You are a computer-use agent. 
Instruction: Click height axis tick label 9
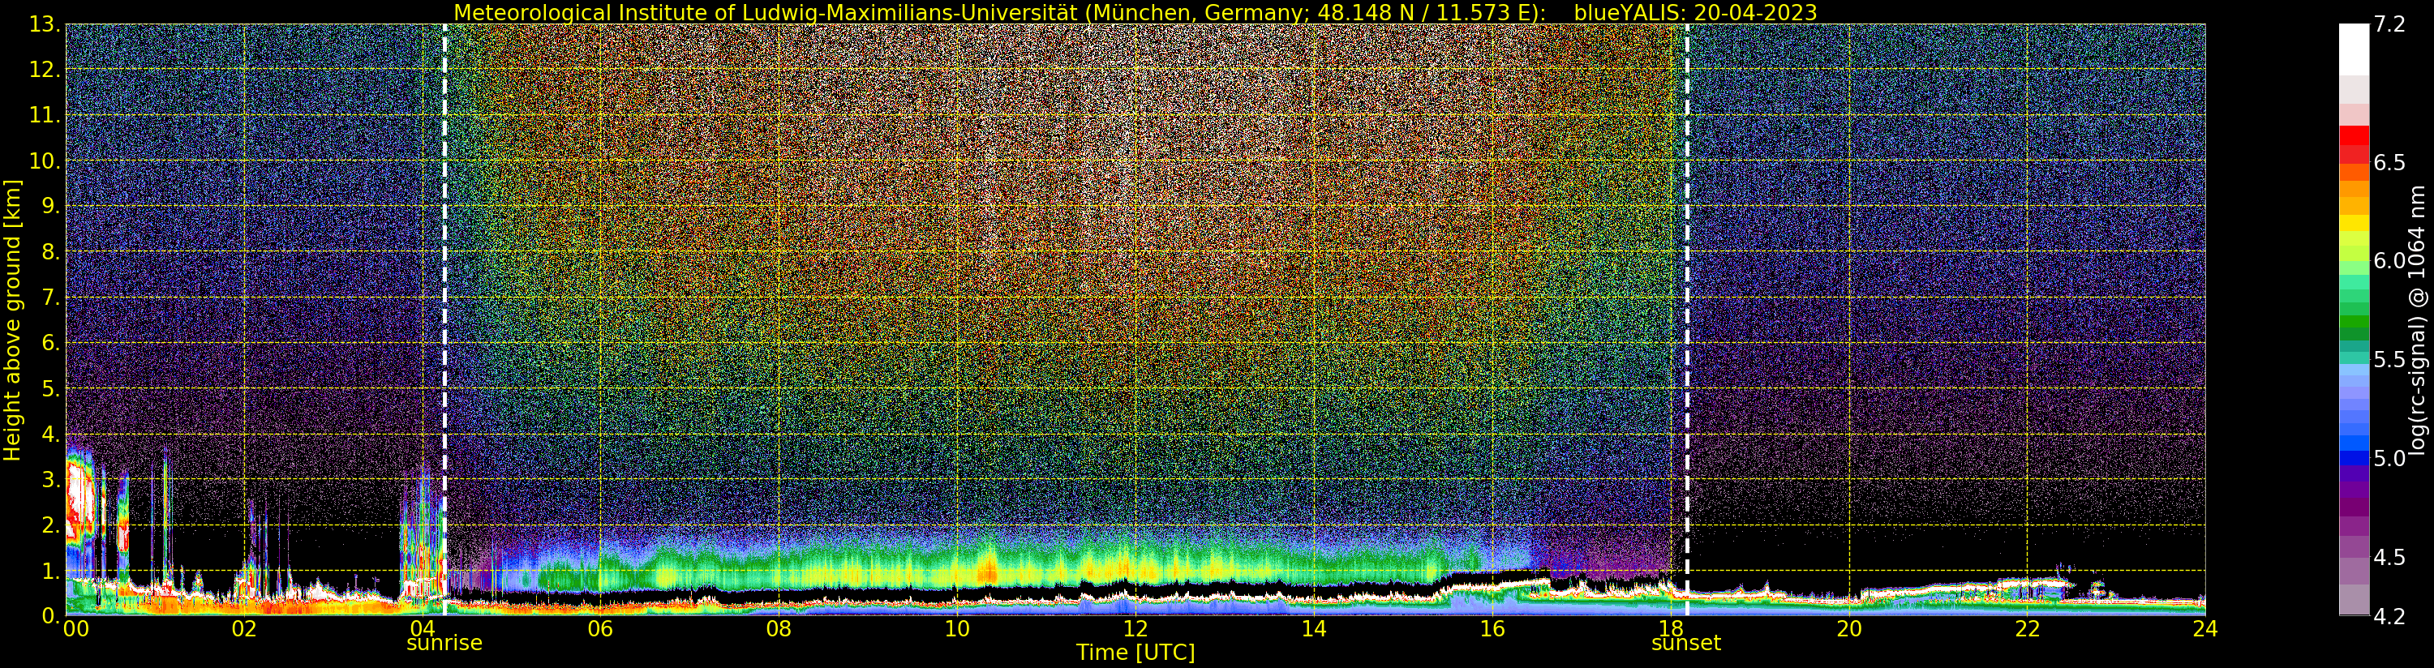point(51,207)
